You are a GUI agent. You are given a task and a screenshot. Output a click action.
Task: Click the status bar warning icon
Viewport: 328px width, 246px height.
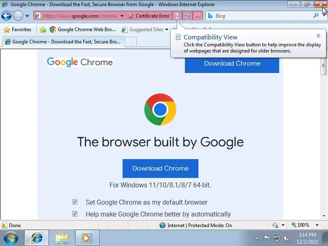point(4,225)
